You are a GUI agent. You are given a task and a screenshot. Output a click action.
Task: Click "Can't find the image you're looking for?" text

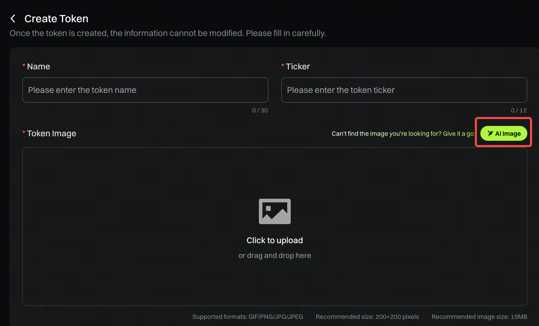point(386,134)
